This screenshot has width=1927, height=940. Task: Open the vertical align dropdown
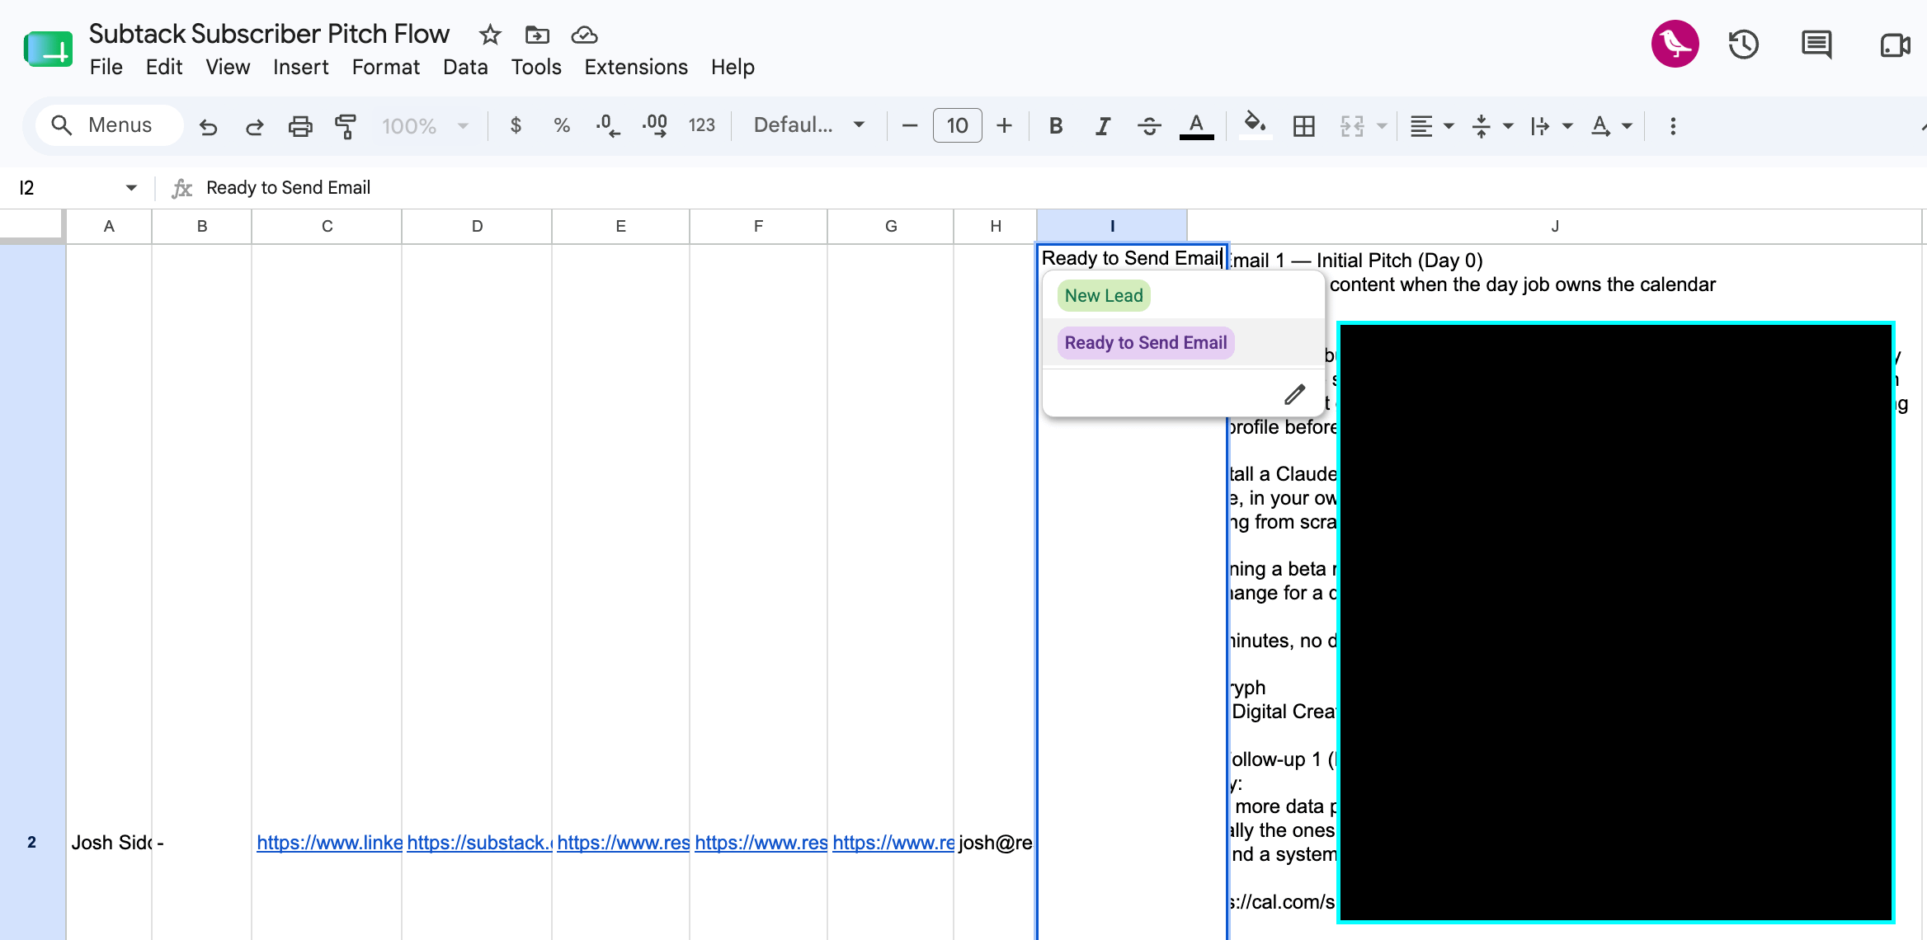tap(1491, 126)
